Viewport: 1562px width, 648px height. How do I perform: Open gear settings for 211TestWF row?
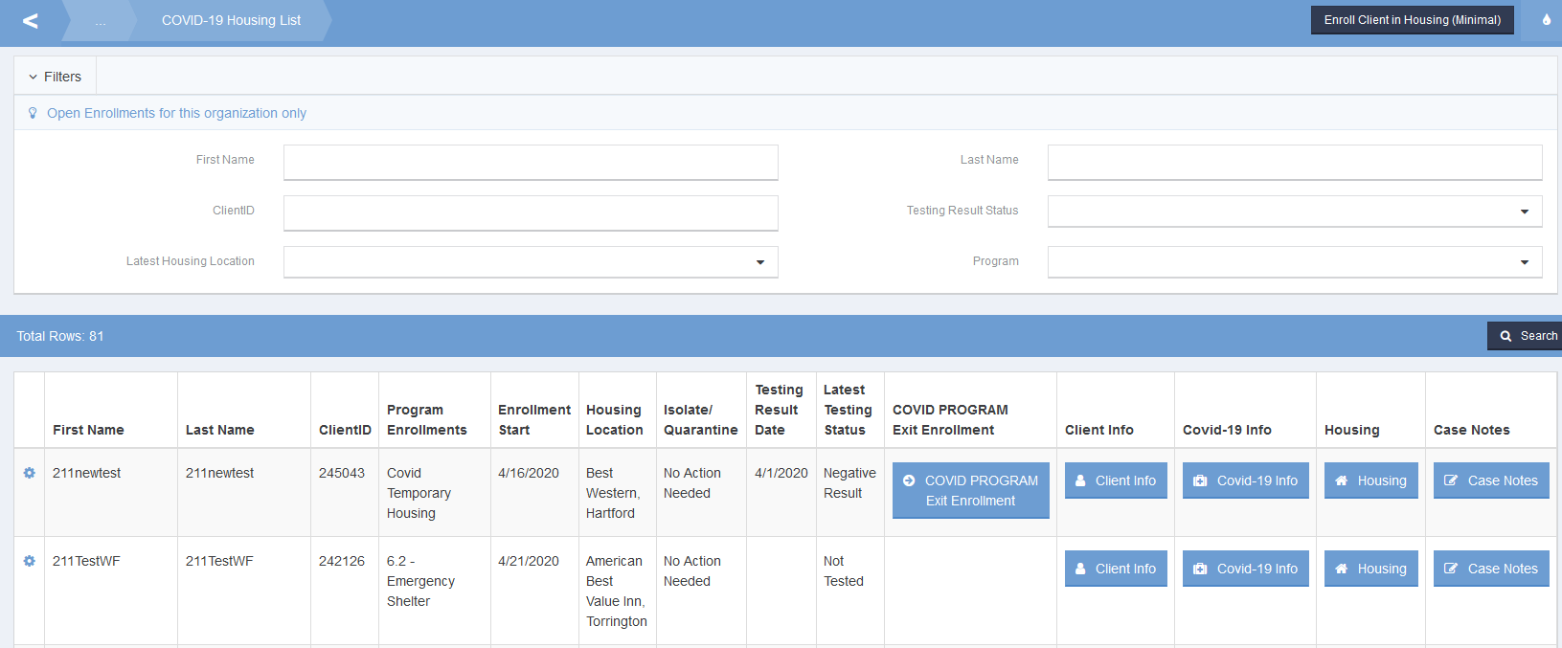click(x=29, y=561)
